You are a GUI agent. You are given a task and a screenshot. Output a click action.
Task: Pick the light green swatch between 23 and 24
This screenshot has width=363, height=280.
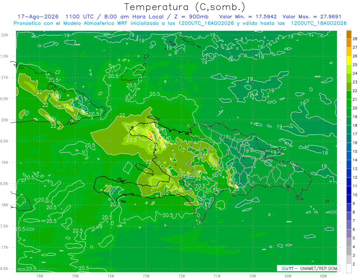pyautogui.click(x=349, y=78)
